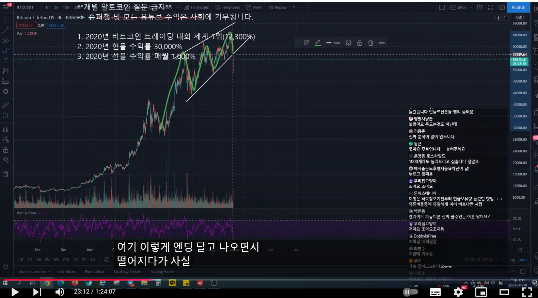Screen dimensions: 538x298
Task: Open drawing settings gear in floating toolbar
Action: 348,43
